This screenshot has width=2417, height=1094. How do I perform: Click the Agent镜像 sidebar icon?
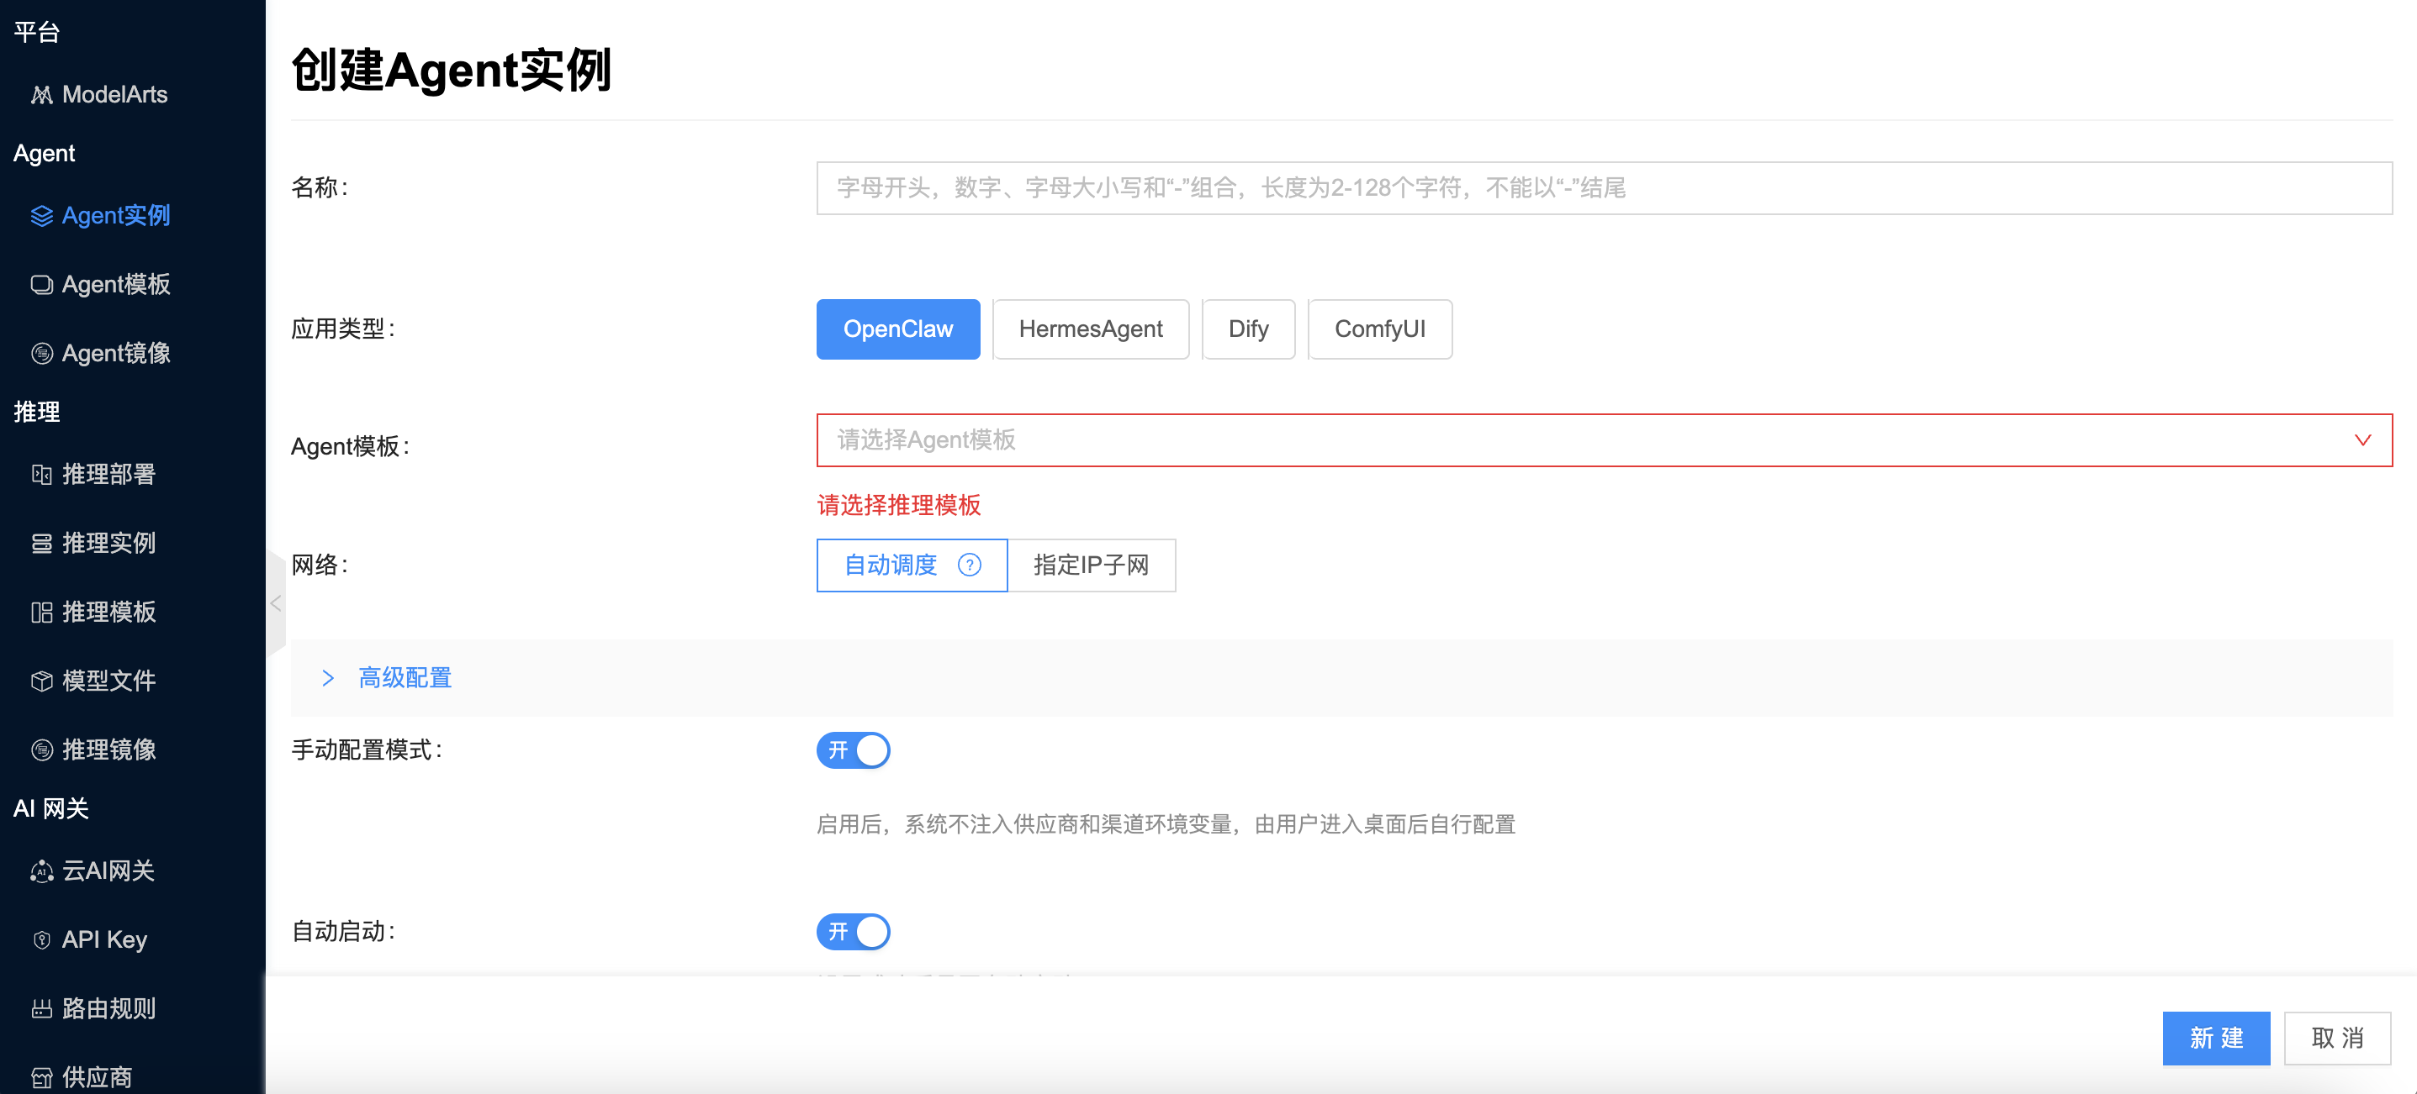(41, 354)
